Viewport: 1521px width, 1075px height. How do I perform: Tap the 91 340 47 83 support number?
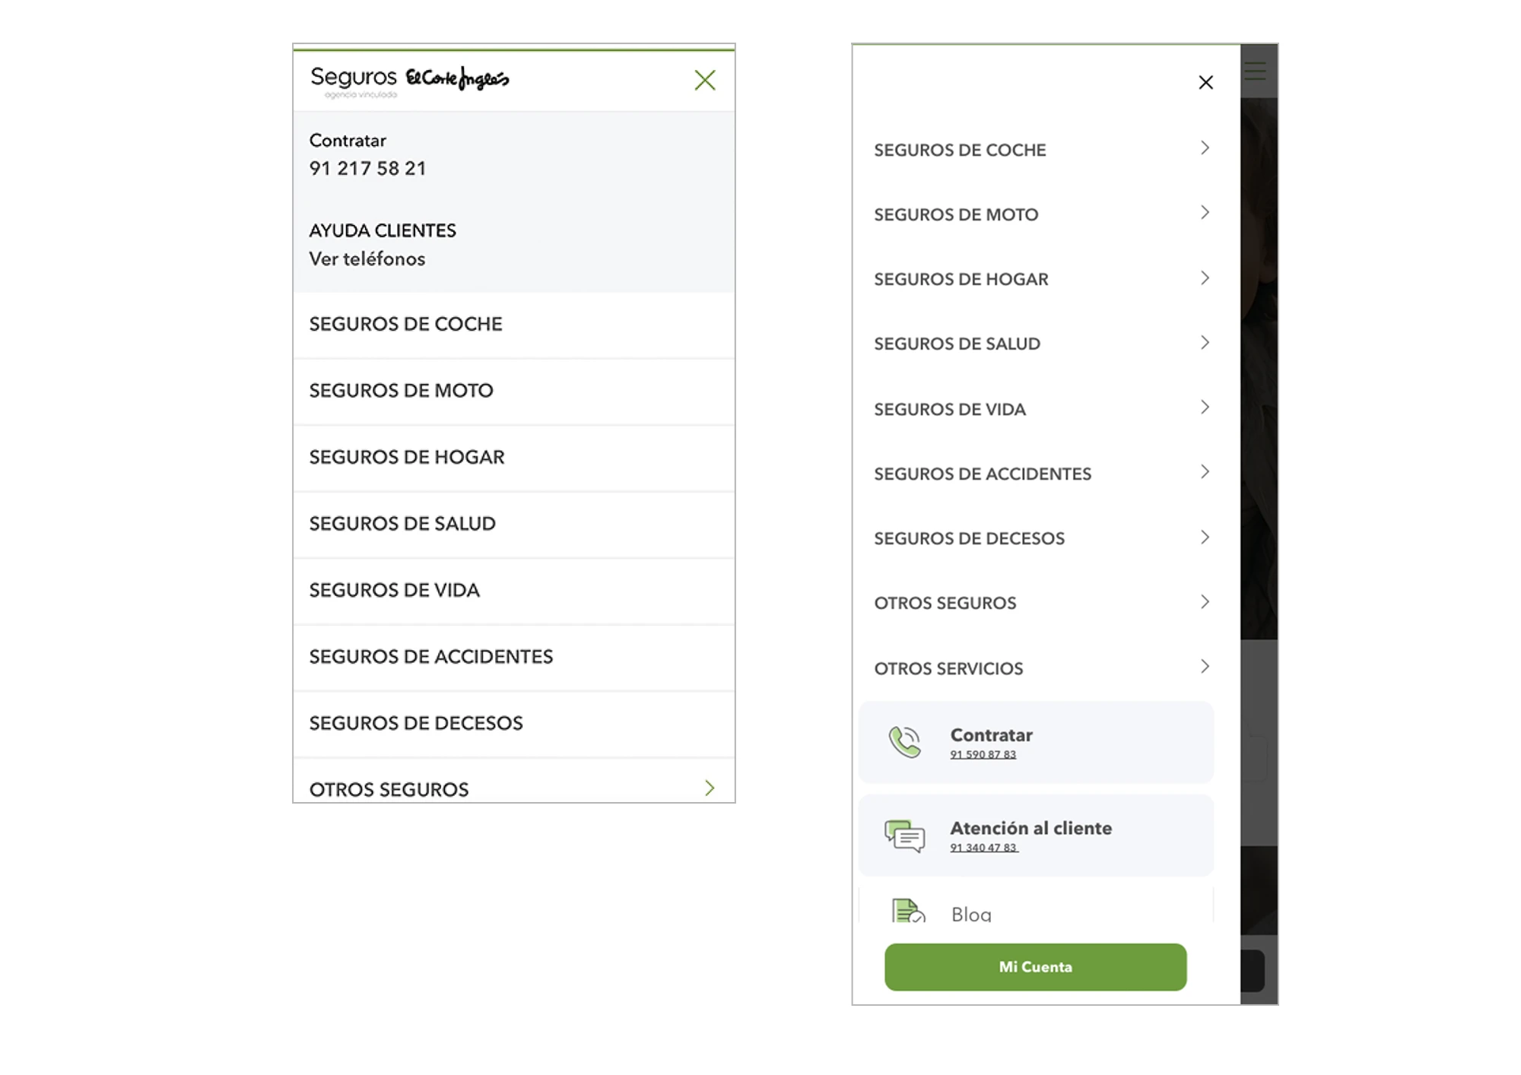[983, 848]
